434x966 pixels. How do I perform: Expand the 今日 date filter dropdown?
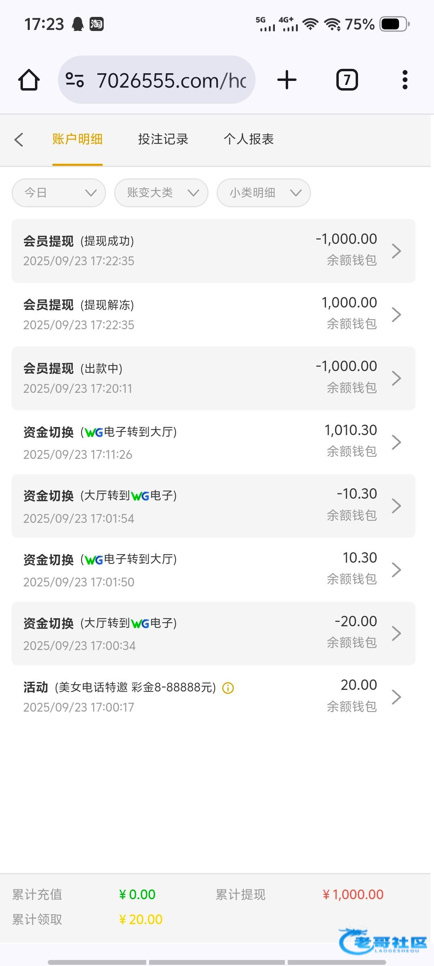[x=59, y=193]
